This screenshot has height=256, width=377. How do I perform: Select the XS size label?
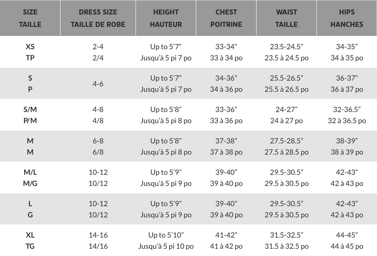pyautogui.click(x=30, y=47)
